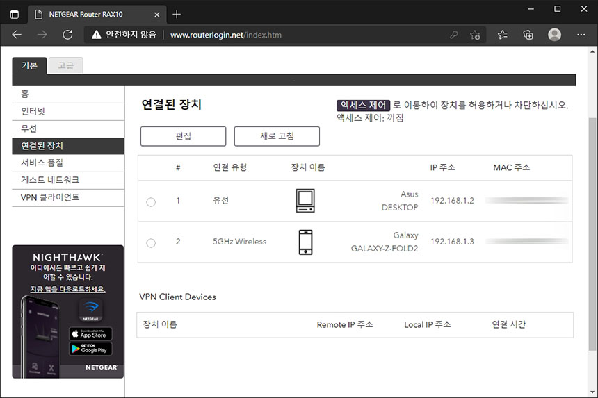Viewport: 598px width, 398px height.
Task: Click the 새로 고침 button
Action: [x=277, y=136]
